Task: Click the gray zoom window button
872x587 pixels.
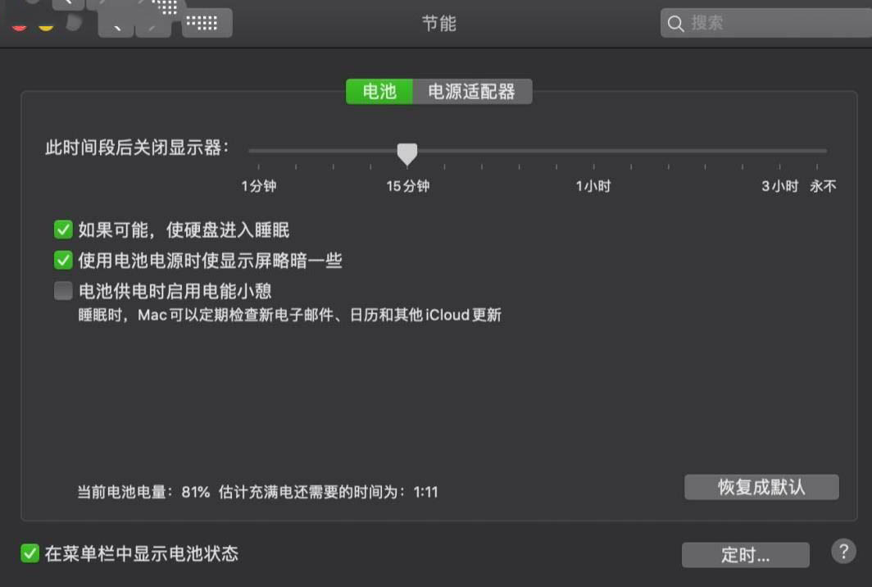Action: [x=74, y=24]
